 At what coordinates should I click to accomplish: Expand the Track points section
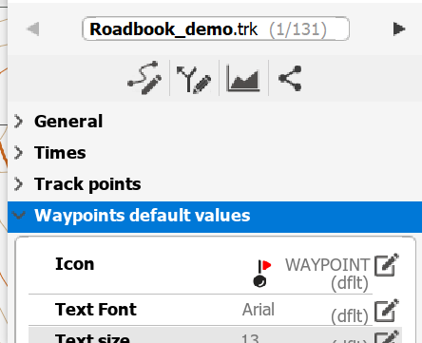19,184
